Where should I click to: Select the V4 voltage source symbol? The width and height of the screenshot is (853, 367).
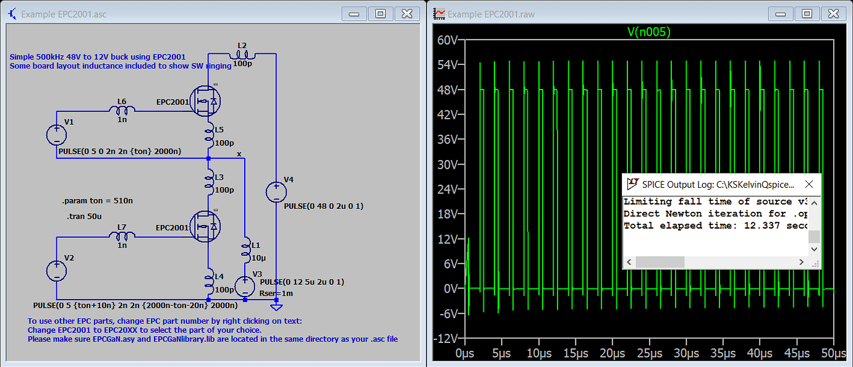pyautogui.click(x=276, y=192)
